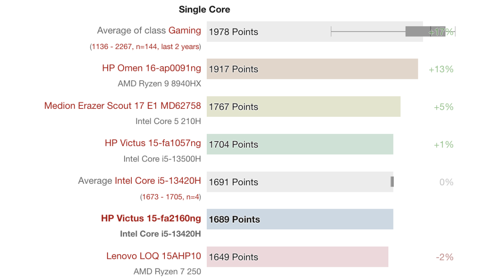Open the Gaming class link

[184, 31]
